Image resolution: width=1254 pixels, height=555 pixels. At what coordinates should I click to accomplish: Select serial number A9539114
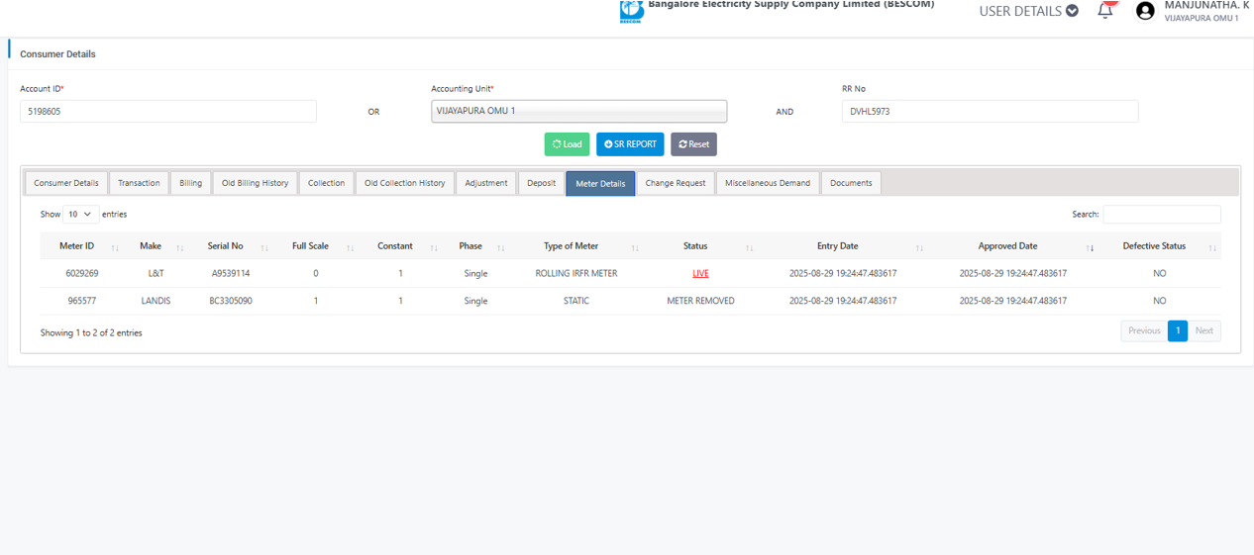coord(231,273)
